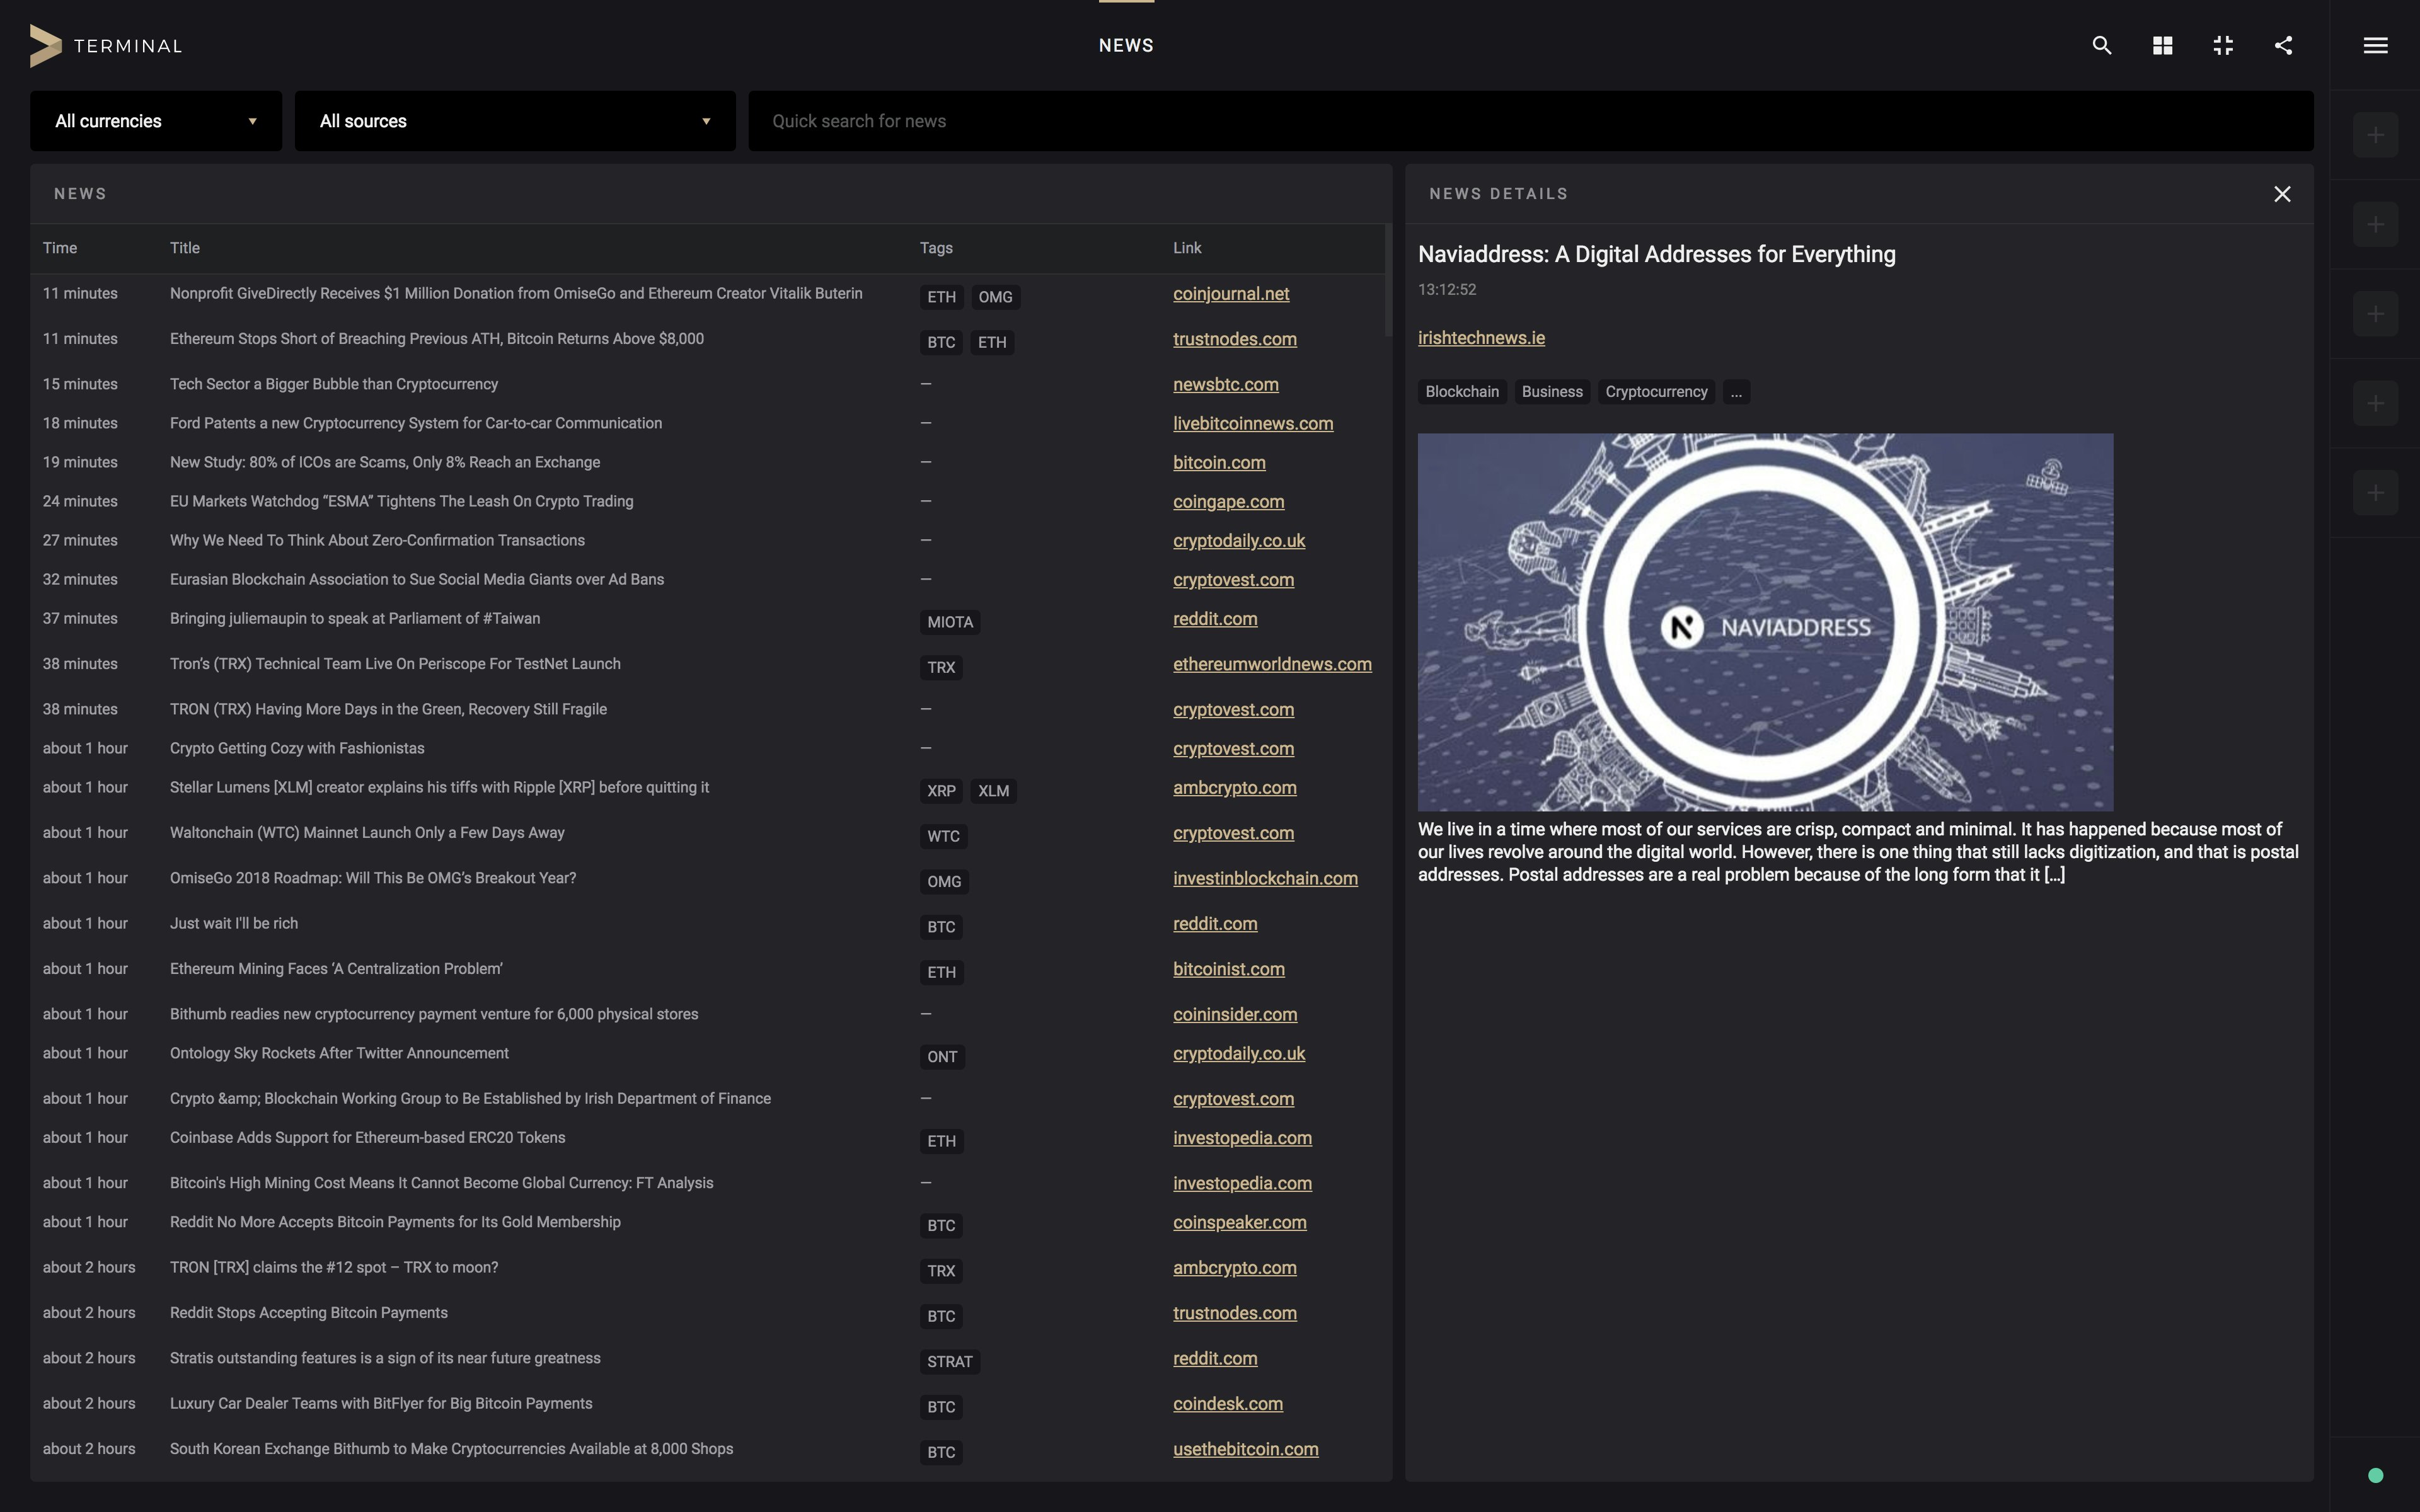Viewport: 2420px width, 1512px height.
Task: Expand the ellipsis tag in News Details
Action: (1736, 392)
